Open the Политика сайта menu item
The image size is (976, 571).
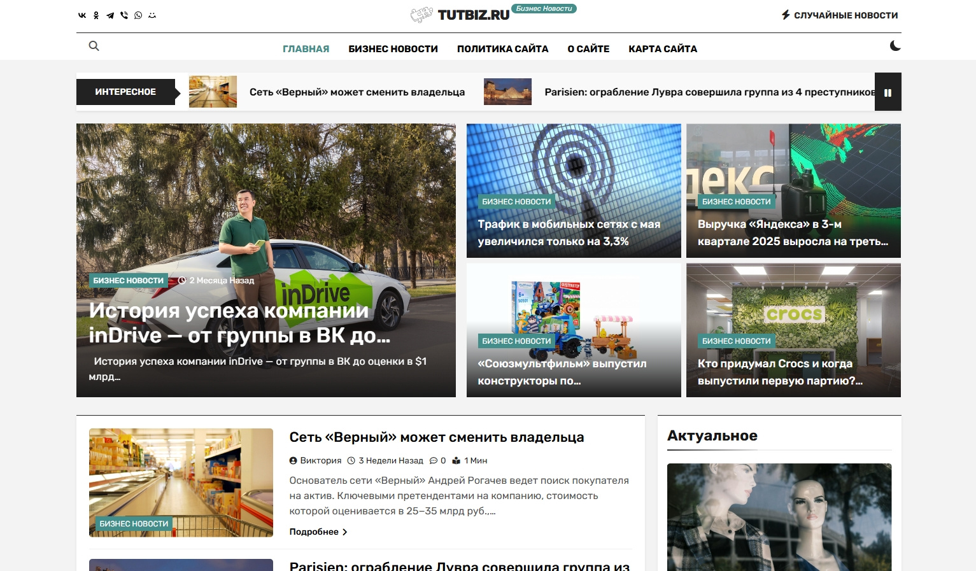tap(503, 49)
